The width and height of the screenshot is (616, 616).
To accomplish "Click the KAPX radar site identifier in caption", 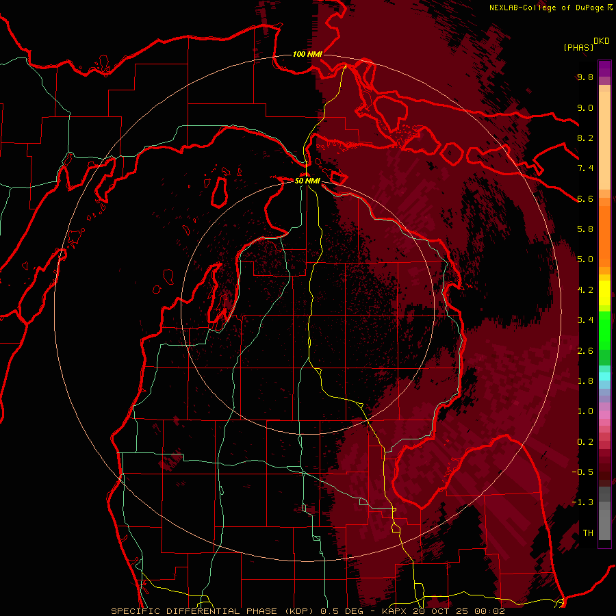I will click(x=396, y=611).
